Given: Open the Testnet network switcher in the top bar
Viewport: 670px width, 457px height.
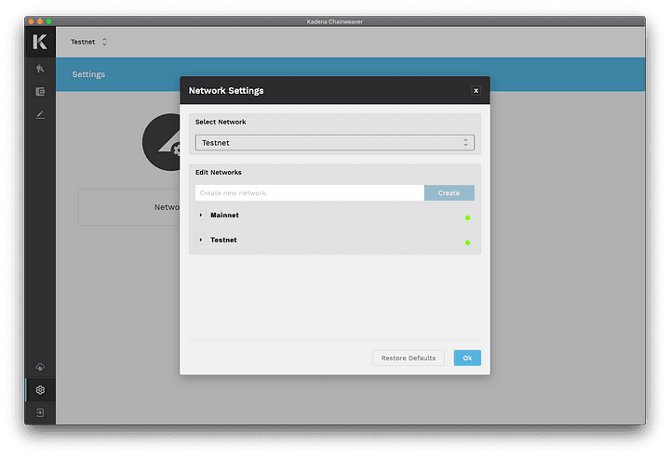Looking at the screenshot, I should pos(89,42).
